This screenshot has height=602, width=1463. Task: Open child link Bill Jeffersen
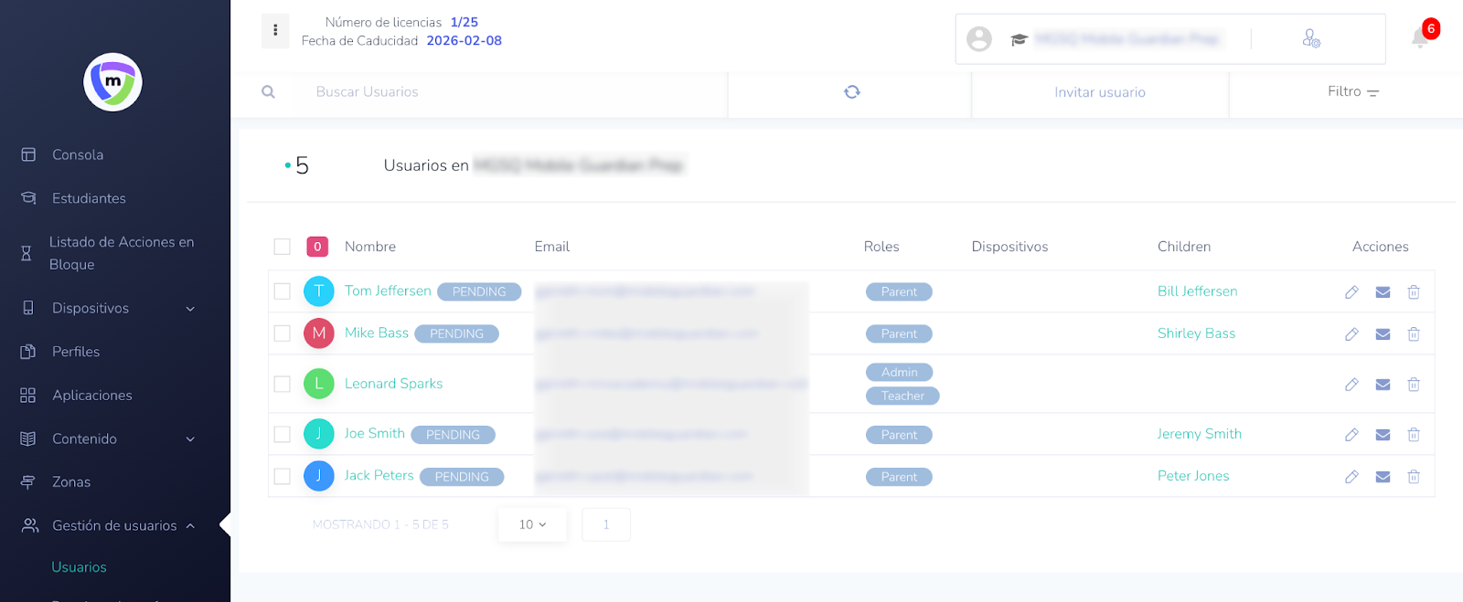tap(1197, 291)
